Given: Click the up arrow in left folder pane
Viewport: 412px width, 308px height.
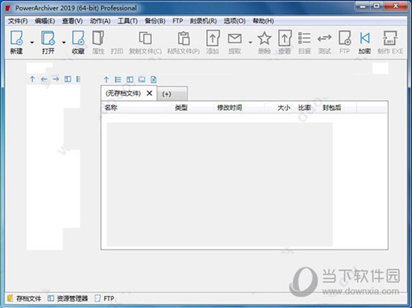Looking at the screenshot, I should click(32, 79).
